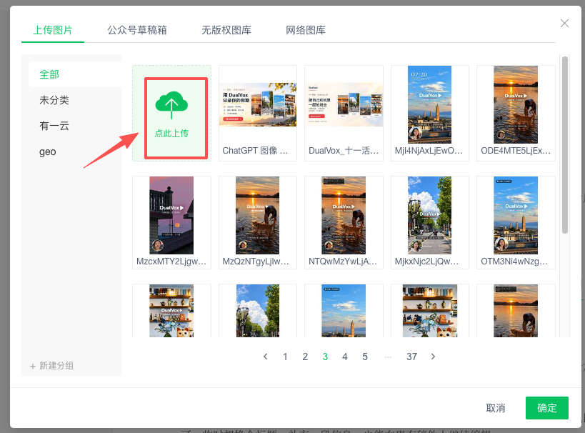Jump to page 2 of the gallery

click(x=305, y=357)
